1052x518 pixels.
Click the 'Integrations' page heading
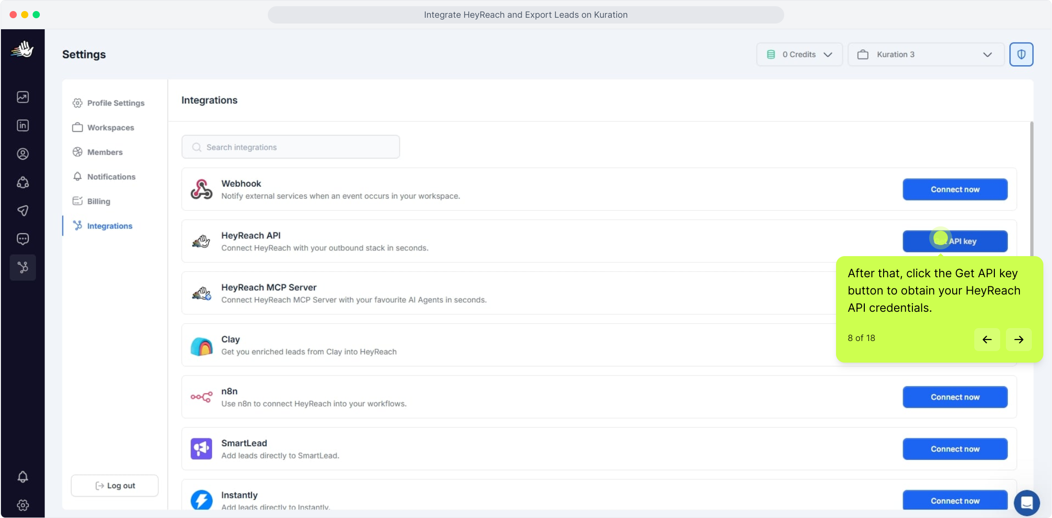click(209, 100)
